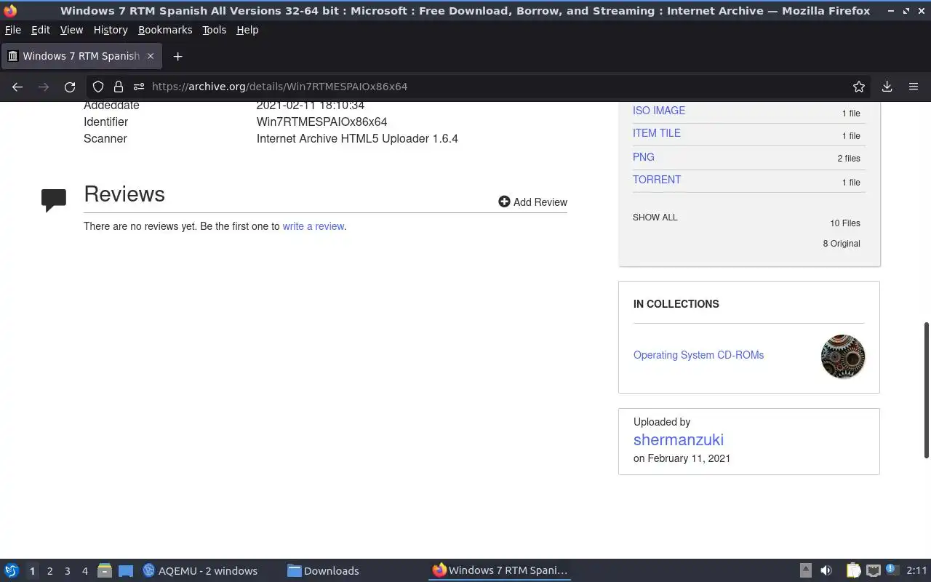Go back to the previous page
Viewport: 931px width, 582px height.
(17, 87)
